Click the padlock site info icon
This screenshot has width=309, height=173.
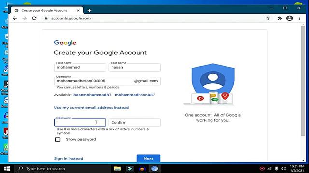tap(46, 18)
